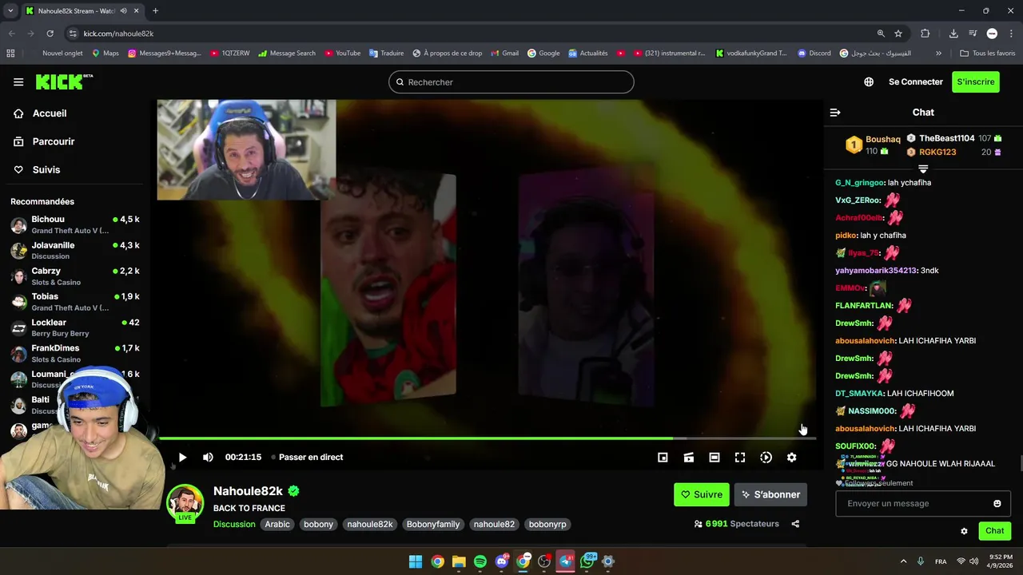Open Chrome extensions puzzle icon
Viewport: 1023px width, 575px height.
pos(925,34)
